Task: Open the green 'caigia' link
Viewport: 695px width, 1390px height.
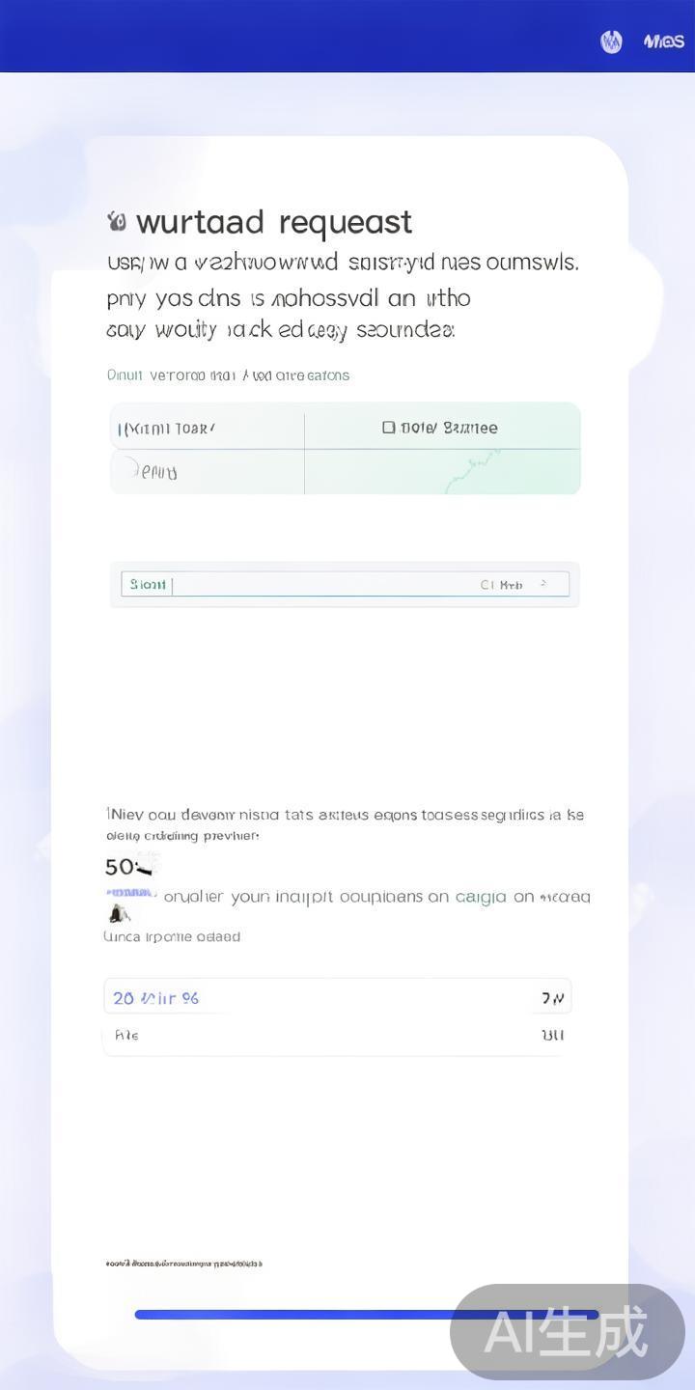Action: click(481, 897)
